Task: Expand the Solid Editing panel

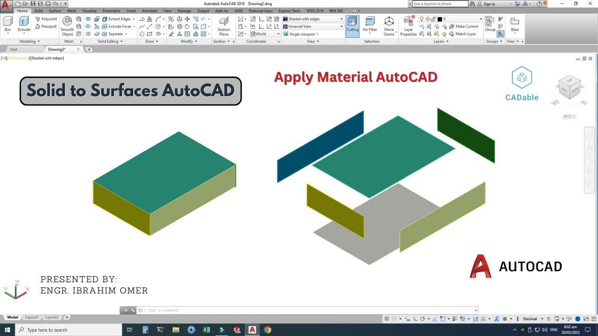Action: pos(110,42)
